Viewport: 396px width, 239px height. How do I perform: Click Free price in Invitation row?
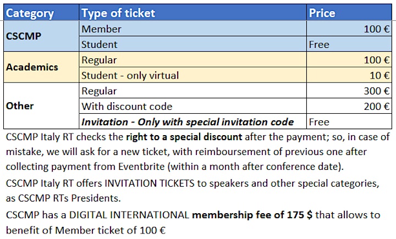[x=319, y=122]
